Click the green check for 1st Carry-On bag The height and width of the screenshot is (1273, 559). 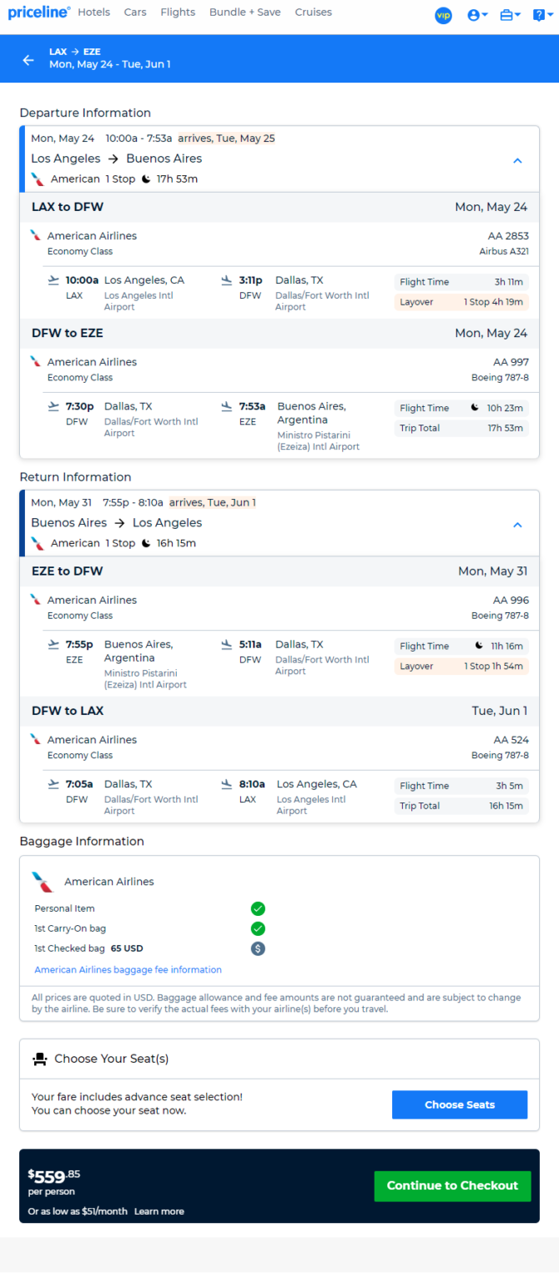click(258, 928)
